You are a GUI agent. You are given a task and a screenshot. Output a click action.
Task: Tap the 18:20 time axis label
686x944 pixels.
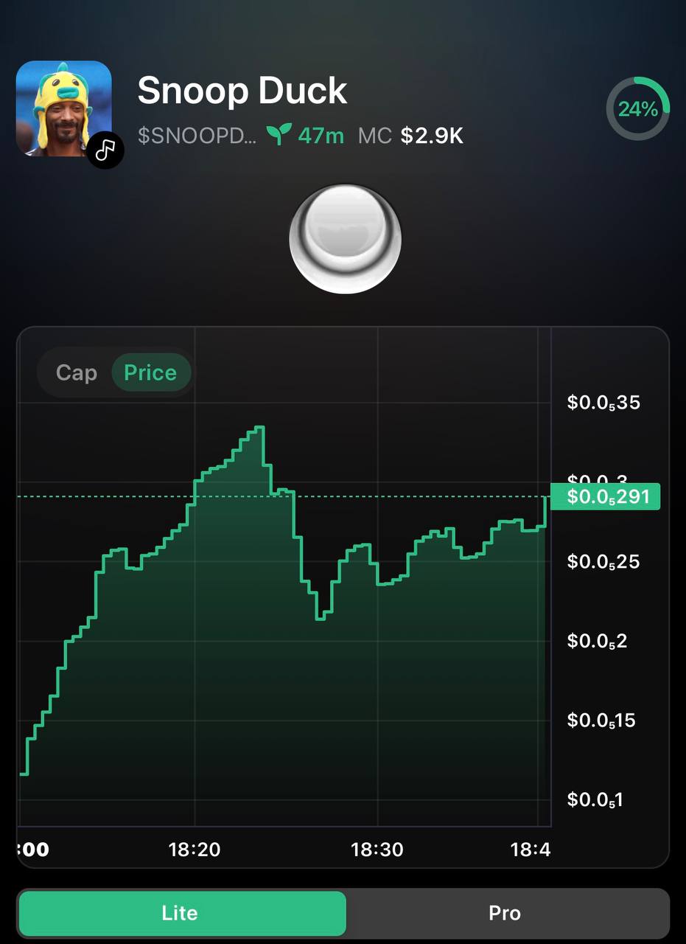tap(195, 850)
